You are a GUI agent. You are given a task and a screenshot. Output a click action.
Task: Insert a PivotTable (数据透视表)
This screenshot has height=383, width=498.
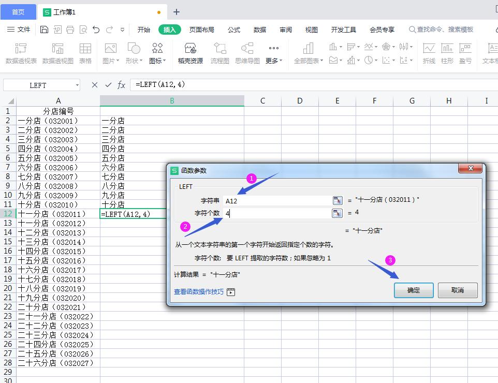pyautogui.click(x=21, y=53)
